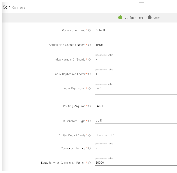Click info icon for Index Number Of Shards

(89, 60)
